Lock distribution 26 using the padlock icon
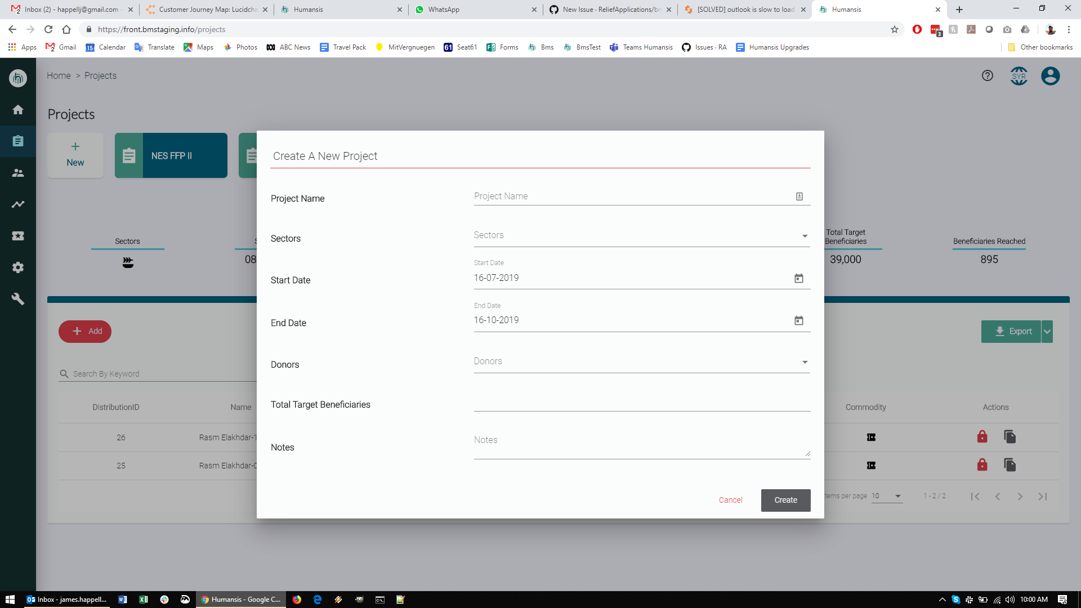Image resolution: width=1081 pixels, height=608 pixels. click(x=982, y=437)
